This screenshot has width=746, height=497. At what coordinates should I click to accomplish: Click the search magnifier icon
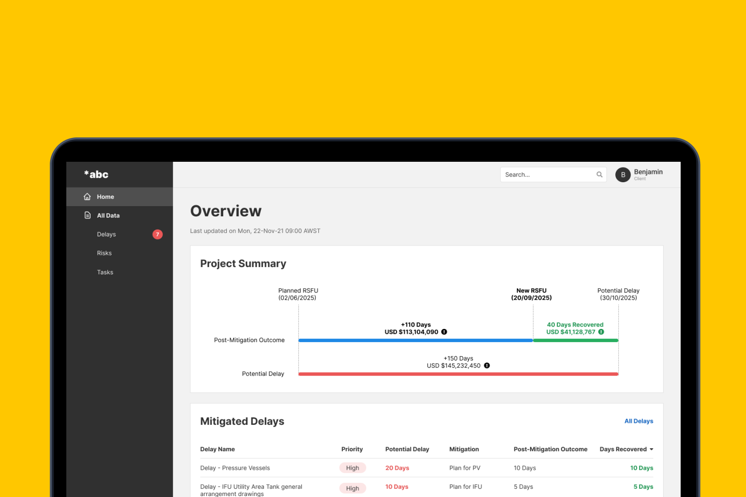599,174
